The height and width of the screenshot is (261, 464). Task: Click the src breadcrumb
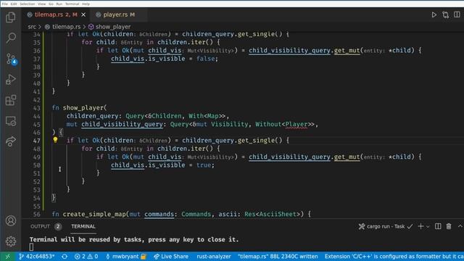[x=32, y=27]
